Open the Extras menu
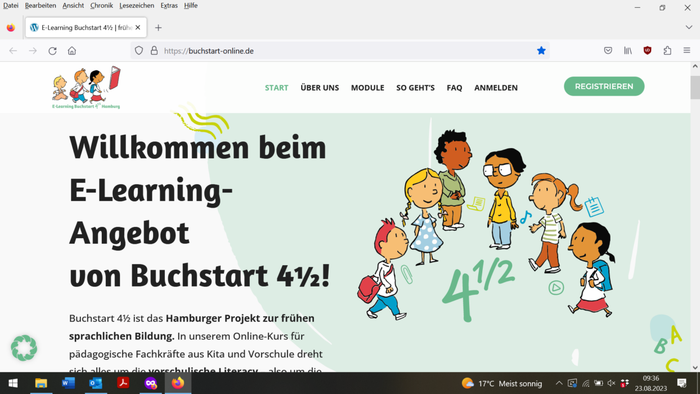 169,6
